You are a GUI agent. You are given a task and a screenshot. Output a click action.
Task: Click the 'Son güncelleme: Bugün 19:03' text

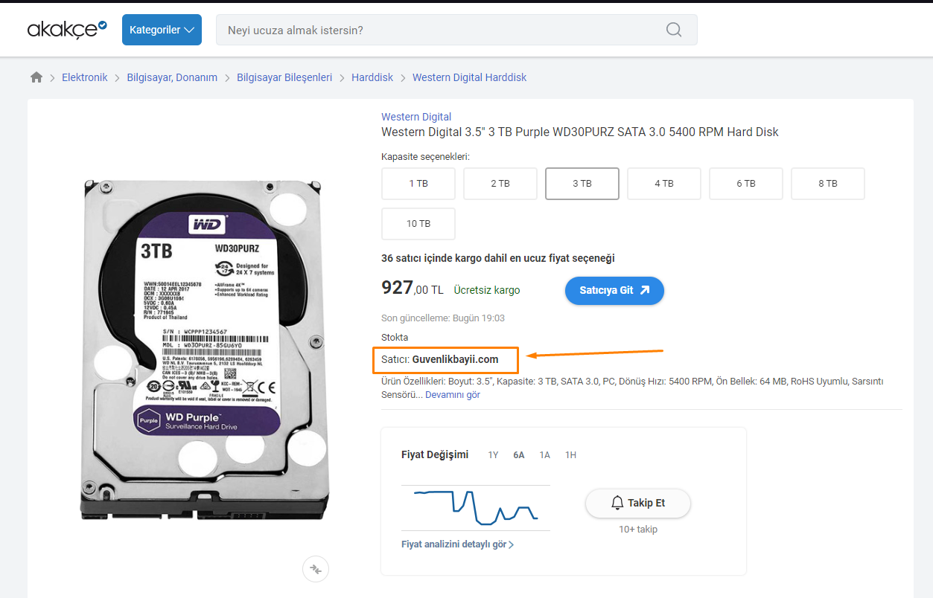point(443,318)
